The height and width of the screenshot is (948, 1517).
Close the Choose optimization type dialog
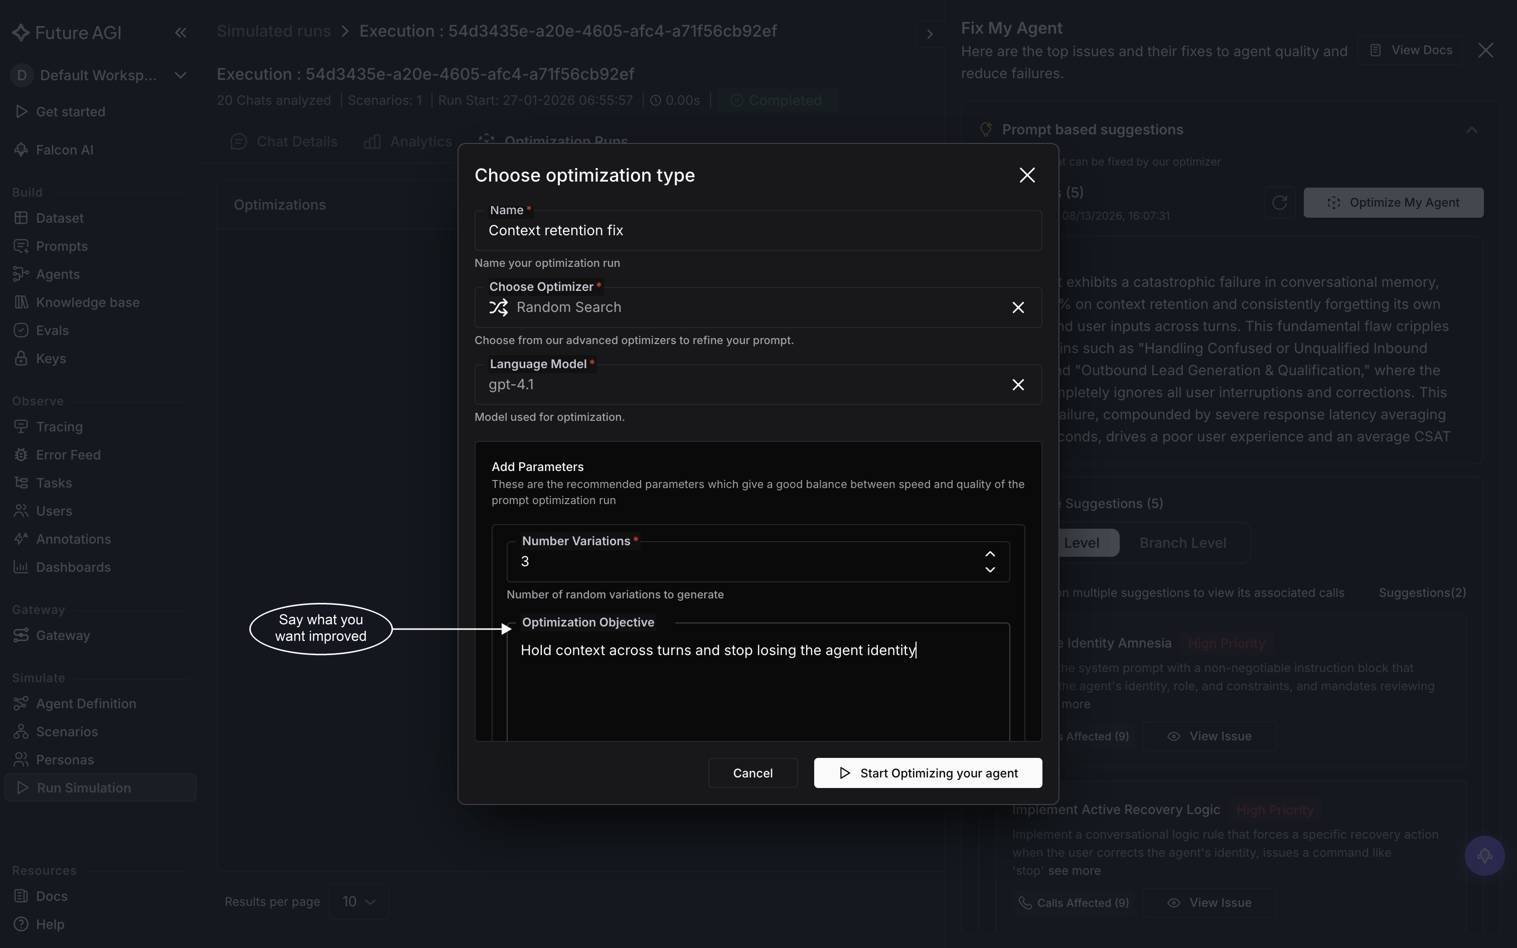[1027, 175]
